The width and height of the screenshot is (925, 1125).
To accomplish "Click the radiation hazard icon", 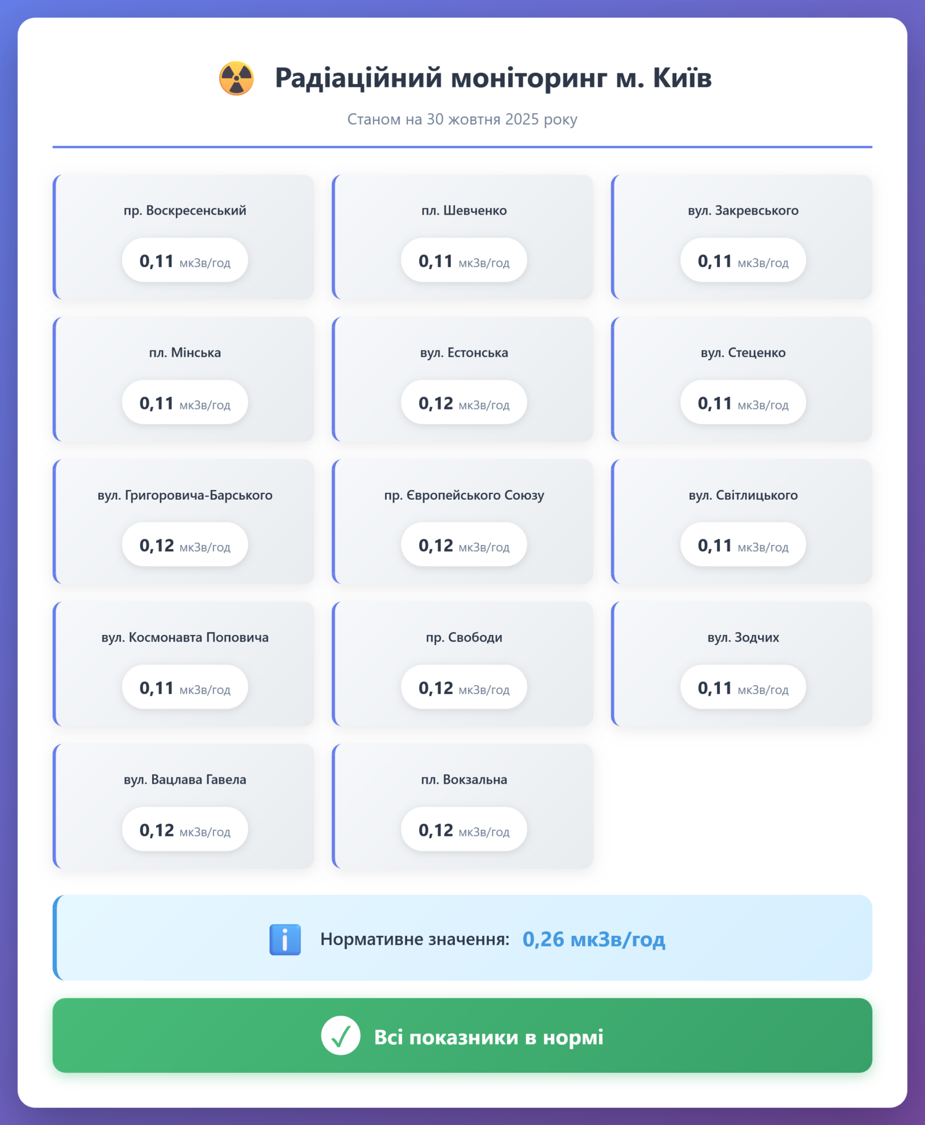I will coord(236,78).
